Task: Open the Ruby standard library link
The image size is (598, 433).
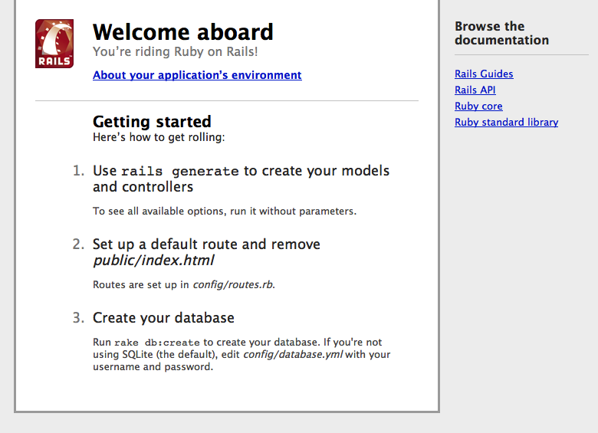Action: coord(506,122)
